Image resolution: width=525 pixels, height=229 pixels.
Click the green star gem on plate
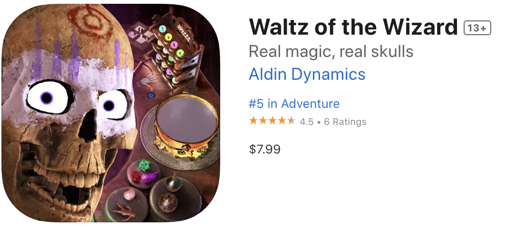tap(144, 165)
